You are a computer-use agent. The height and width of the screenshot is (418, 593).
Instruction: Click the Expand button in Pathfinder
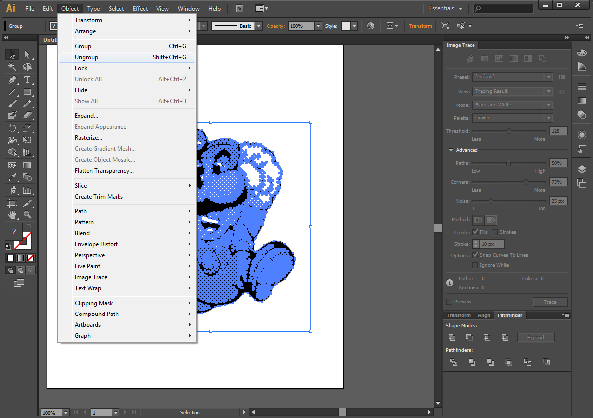coord(536,337)
